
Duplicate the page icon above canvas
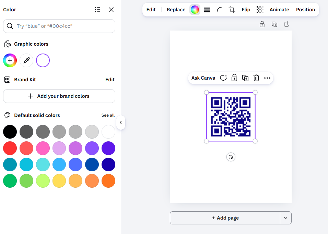(274, 24)
